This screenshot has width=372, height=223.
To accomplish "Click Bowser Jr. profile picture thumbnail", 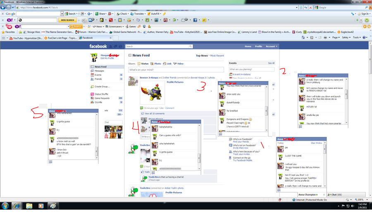I will (152, 92).
